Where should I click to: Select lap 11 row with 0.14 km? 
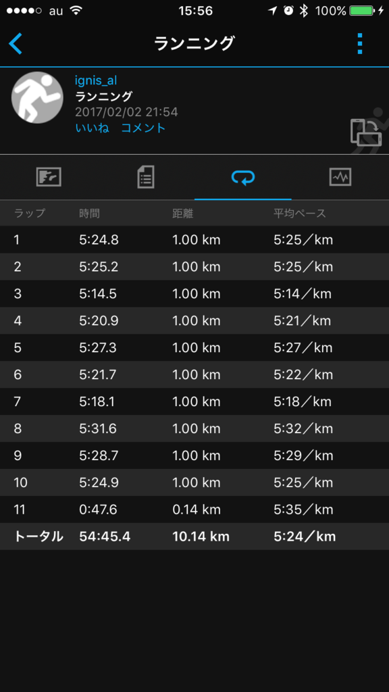(x=194, y=510)
